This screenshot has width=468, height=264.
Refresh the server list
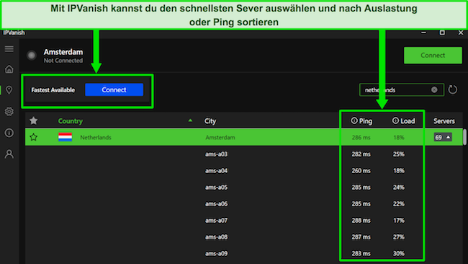452,89
